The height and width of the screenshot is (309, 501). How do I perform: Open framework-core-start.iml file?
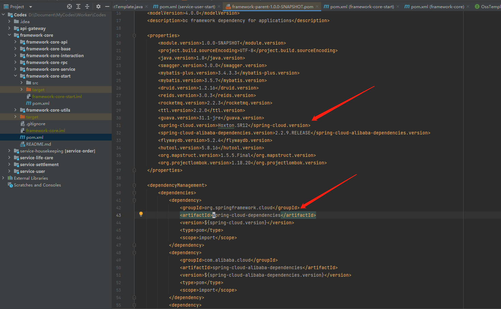[x=57, y=96]
